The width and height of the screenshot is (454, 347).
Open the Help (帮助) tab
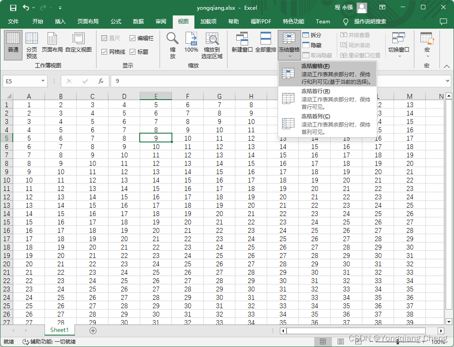click(x=233, y=22)
